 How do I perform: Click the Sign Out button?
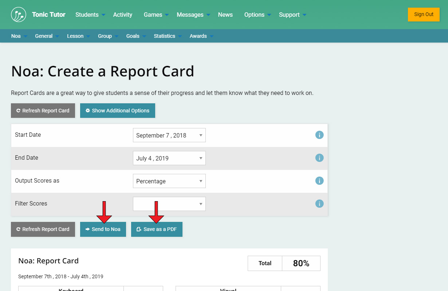(x=424, y=15)
